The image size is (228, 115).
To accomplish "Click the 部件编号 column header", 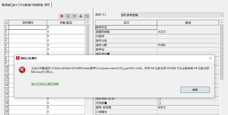I will pos(28,23).
